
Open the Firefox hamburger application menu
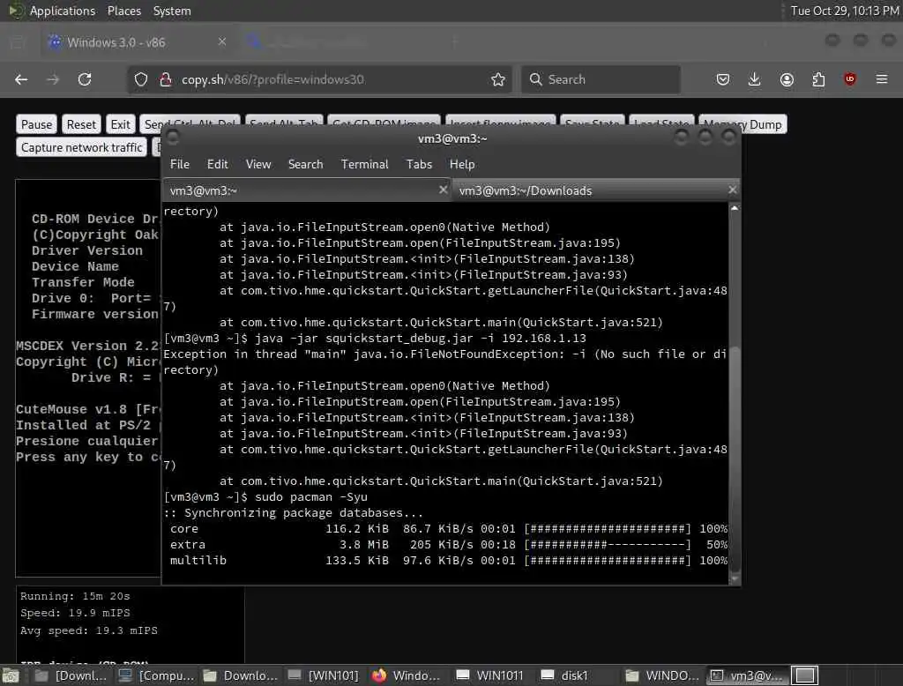882,79
